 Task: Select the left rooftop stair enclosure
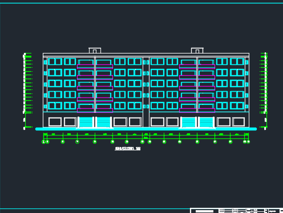click(95, 51)
